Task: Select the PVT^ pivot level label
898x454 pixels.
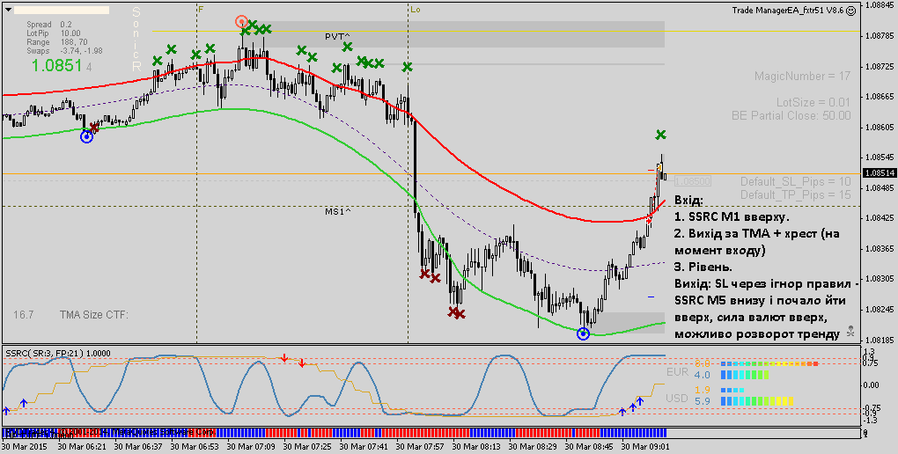Action: (x=337, y=37)
